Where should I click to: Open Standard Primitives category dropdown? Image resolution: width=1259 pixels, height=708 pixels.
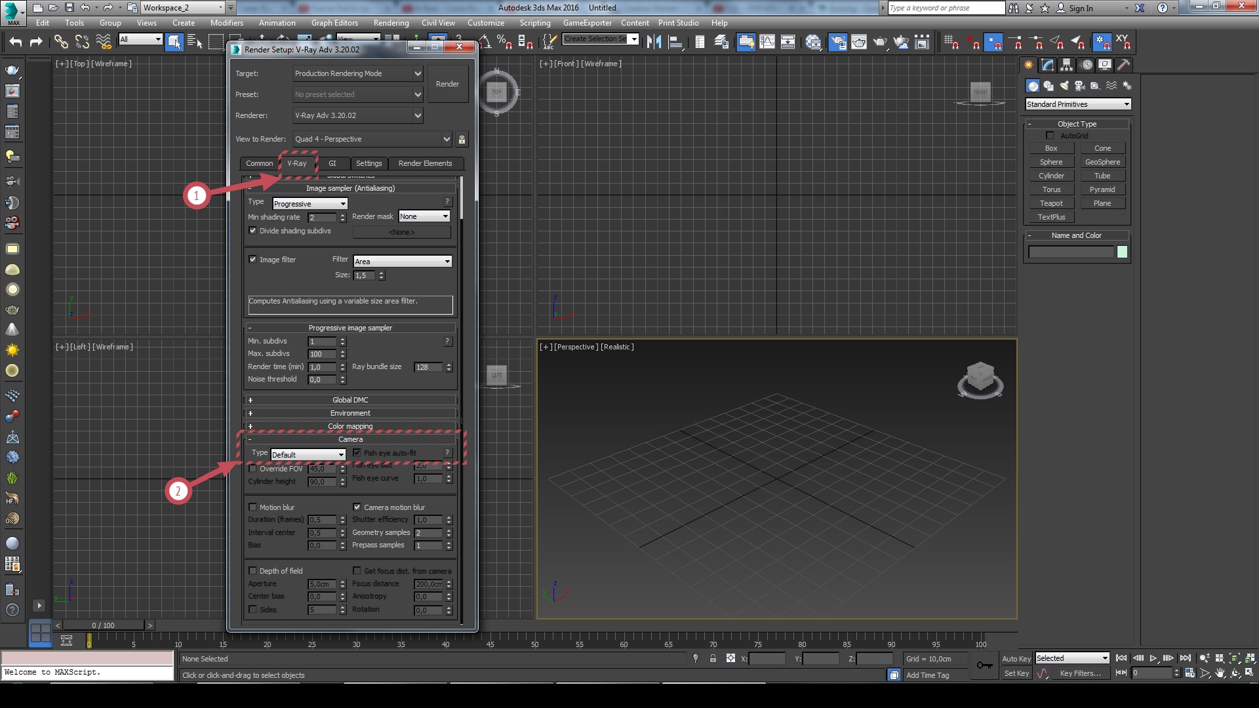(x=1078, y=104)
